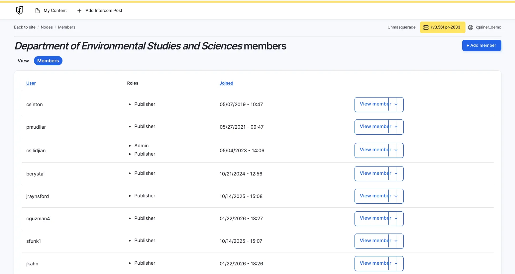This screenshot has height=274, width=515.
Task: Click the Admin role of csilidjian
Action: click(142, 146)
